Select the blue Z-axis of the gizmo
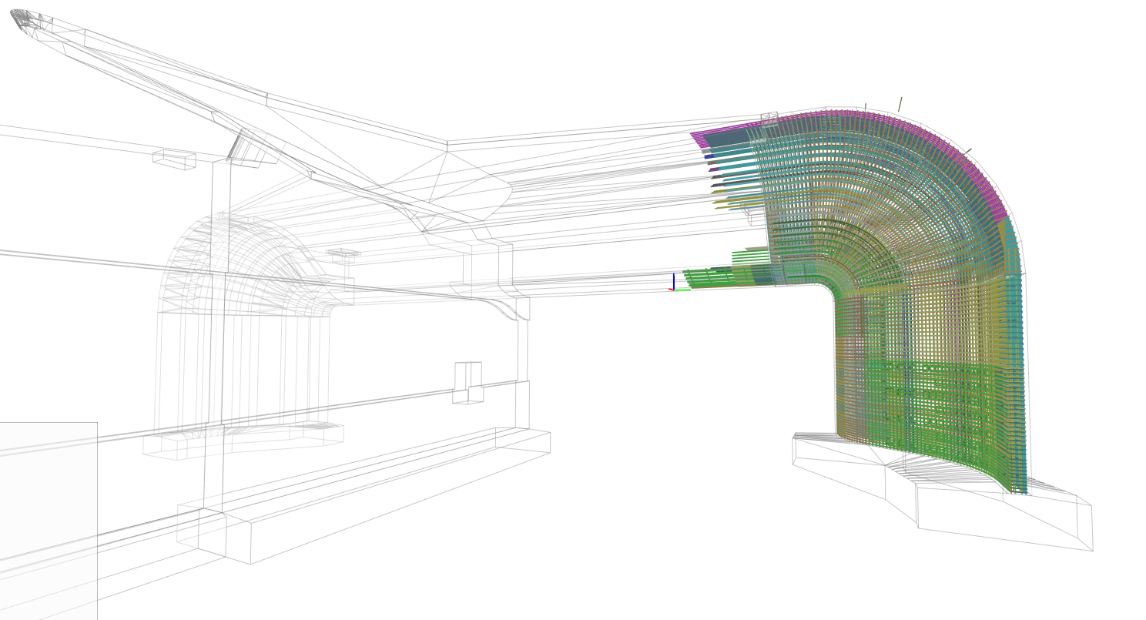The width and height of the screenshot is (1146, 620). (x=674, y=280)
